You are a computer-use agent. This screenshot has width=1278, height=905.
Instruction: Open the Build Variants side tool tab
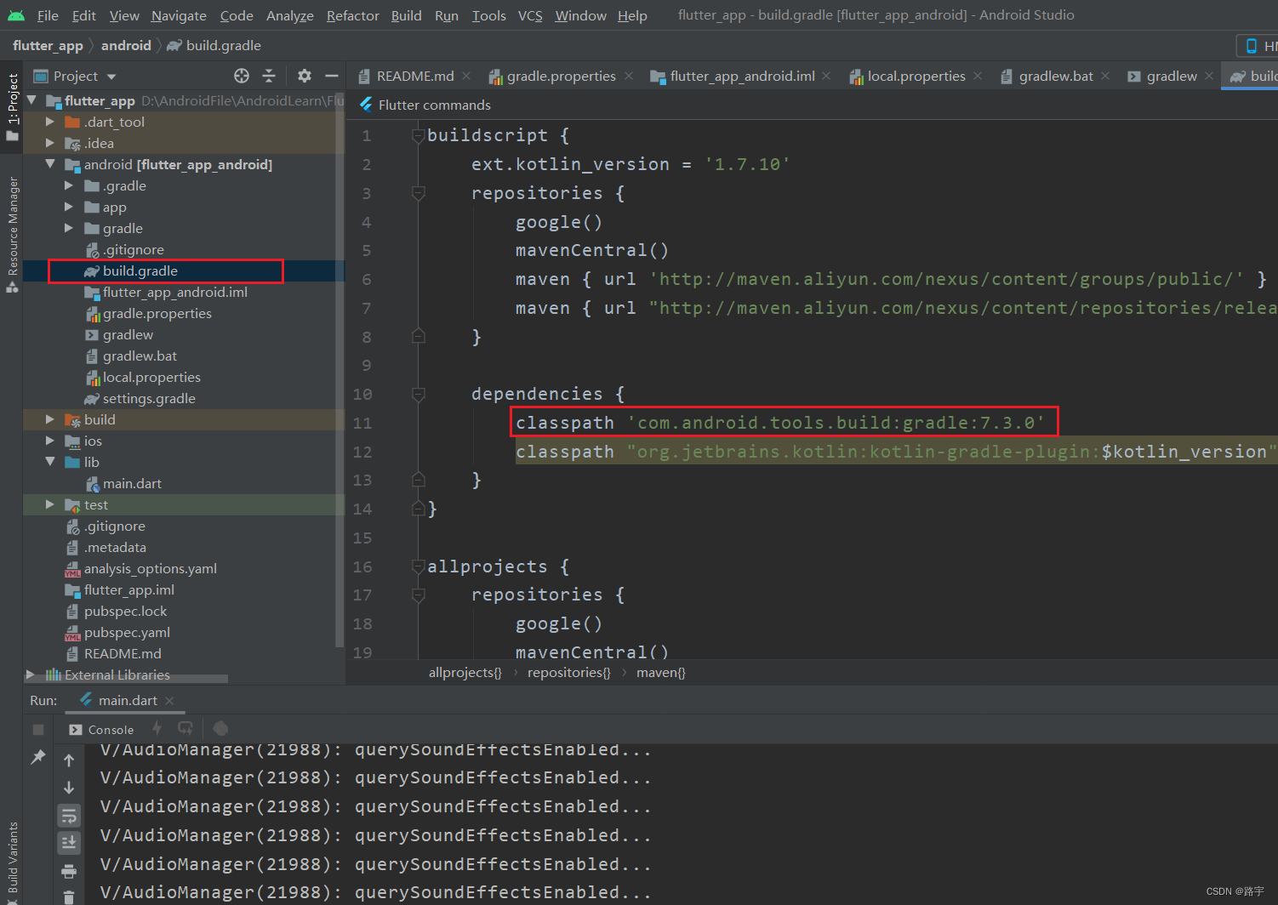pos(12,861)
